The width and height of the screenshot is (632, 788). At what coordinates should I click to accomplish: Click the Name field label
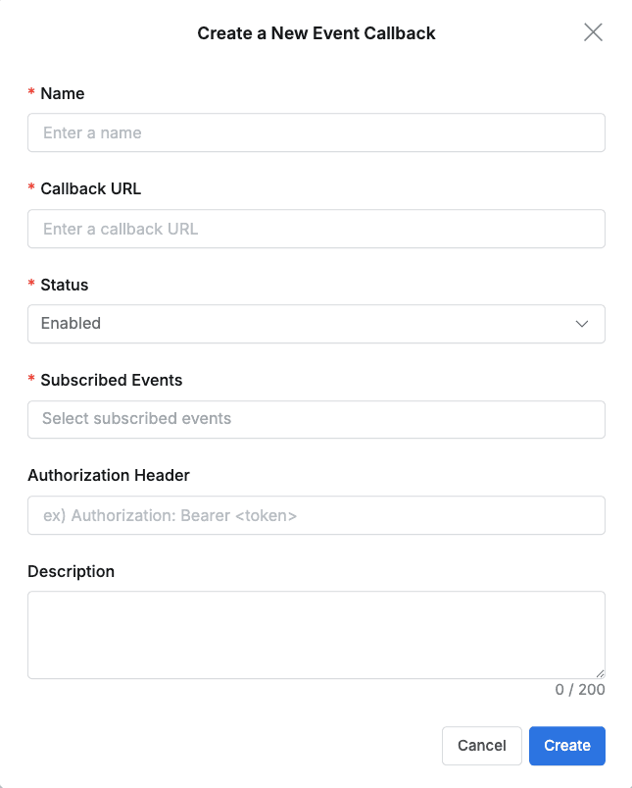63,93
